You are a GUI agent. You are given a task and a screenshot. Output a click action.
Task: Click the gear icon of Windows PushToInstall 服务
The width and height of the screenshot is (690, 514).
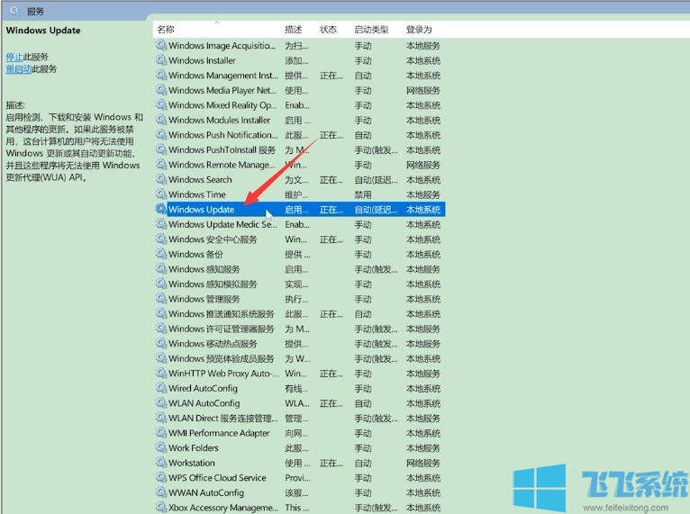(161, 150)
